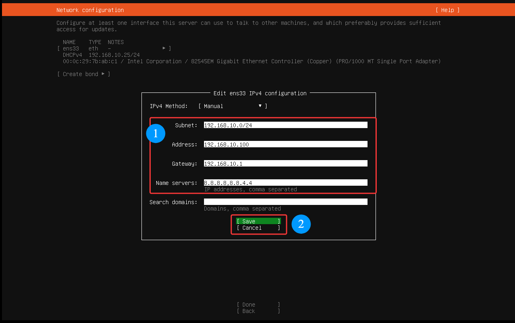Click Done at the bottom

[258, 305]
